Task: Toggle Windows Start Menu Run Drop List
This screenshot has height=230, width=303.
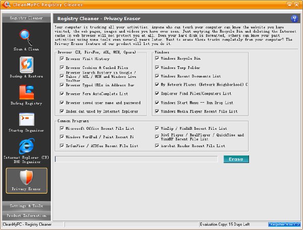Action: coord(157,103)
